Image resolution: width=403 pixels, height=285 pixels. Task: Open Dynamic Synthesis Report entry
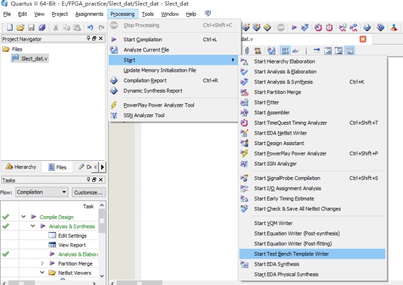pyautogui.click(x=173, y=91)
